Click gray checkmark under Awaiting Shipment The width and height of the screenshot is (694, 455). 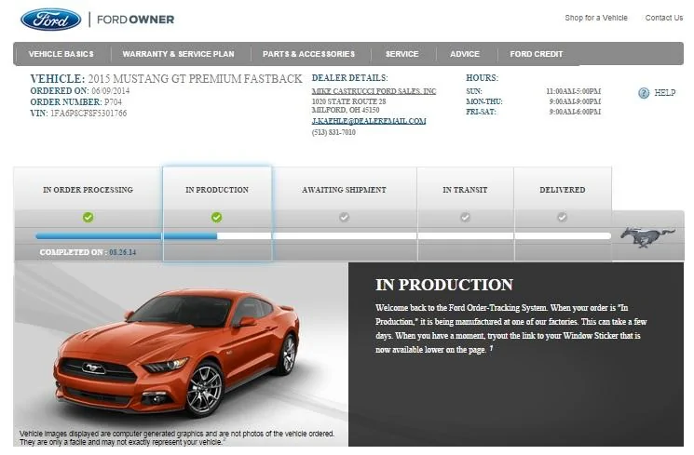(344, 217)
